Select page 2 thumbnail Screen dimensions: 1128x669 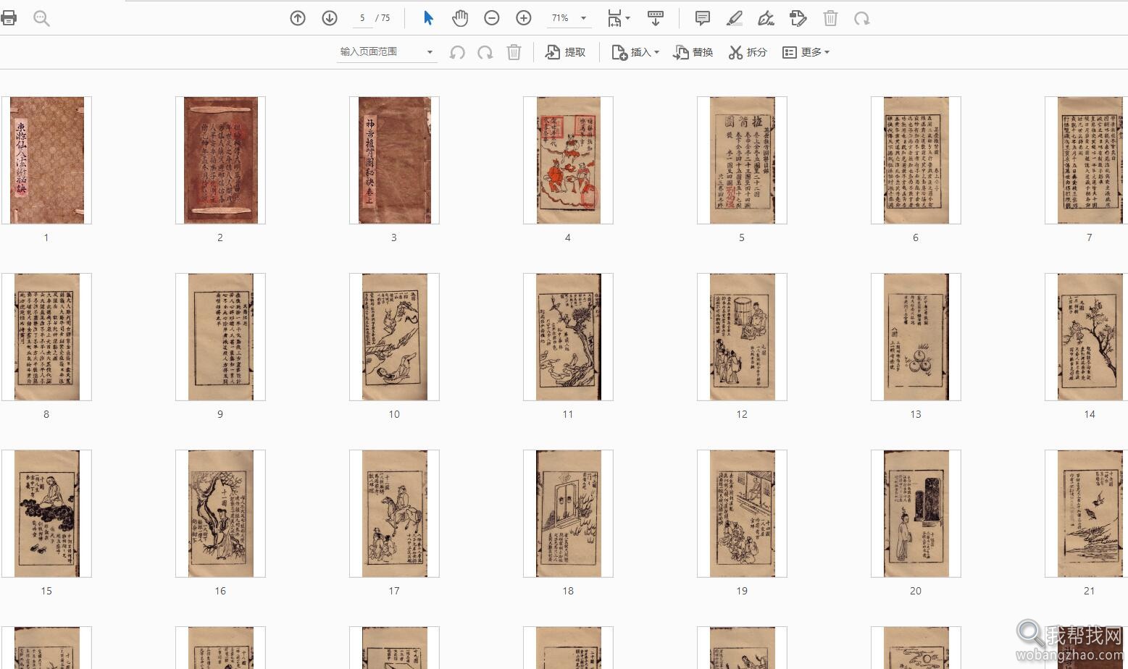[x=220, y=160]
